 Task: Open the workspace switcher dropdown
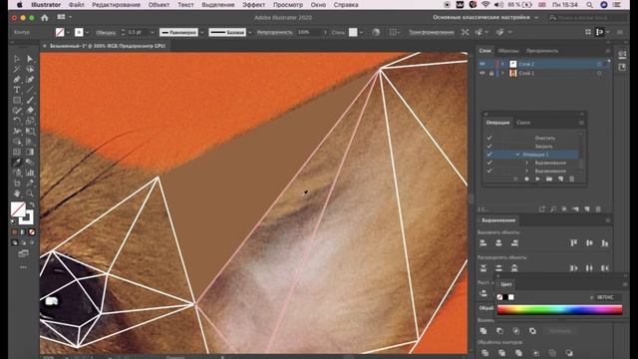pos(485,18)
